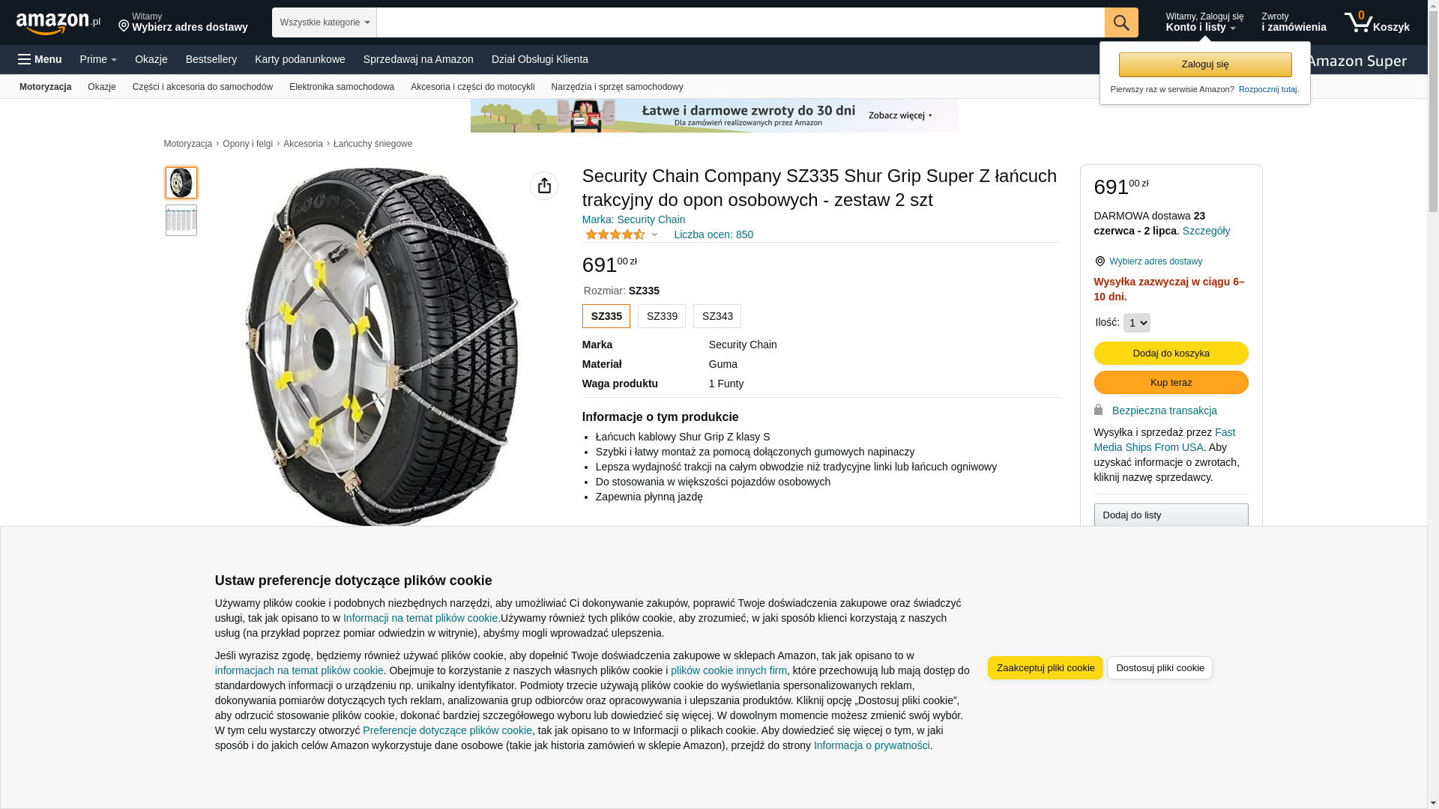Click the Dodaj do koszyka button
The height and width of the screenshot is (809, 1439).
coord(1171,353)
